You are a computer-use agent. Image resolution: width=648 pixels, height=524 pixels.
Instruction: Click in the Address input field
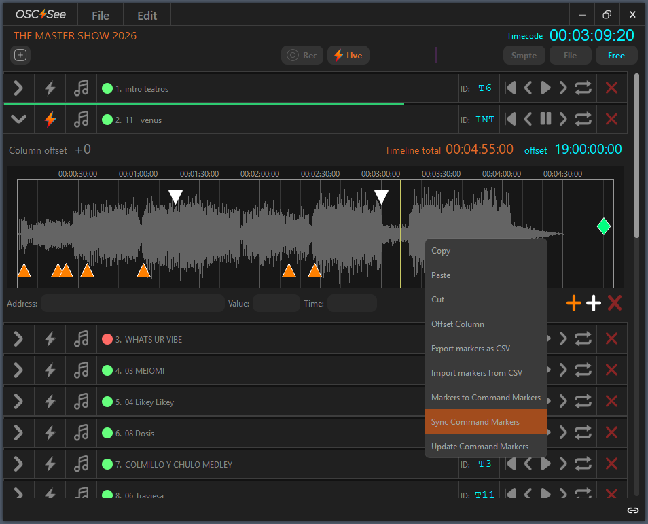[132, 303]
